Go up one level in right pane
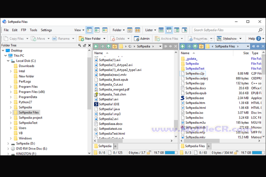 [x=195, y=46]
